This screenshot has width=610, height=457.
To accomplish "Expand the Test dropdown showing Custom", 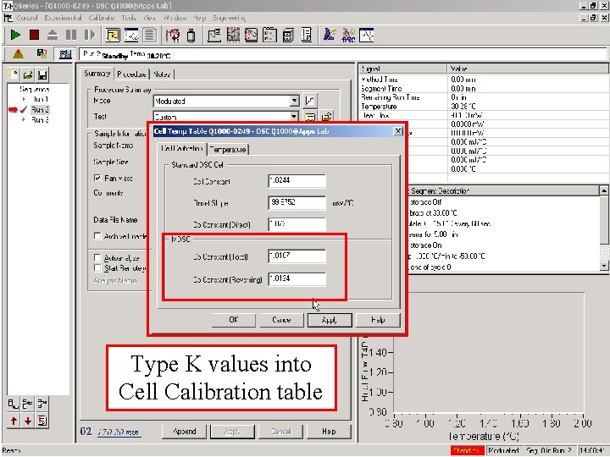I will [x=294, y=117].
